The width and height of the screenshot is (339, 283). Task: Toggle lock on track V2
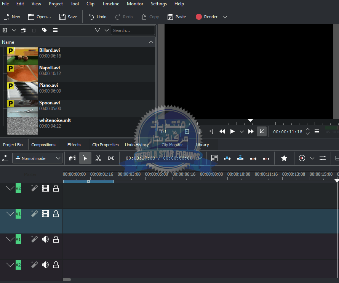(x=56, y=188)
